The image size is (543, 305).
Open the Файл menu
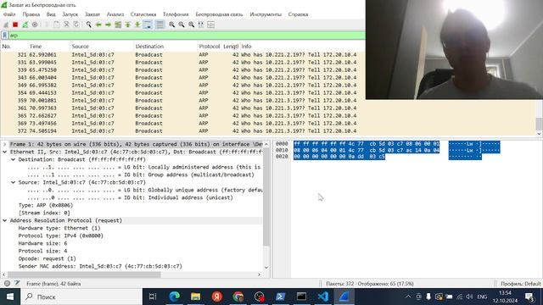pyautogui.click(x=9, y=14)
